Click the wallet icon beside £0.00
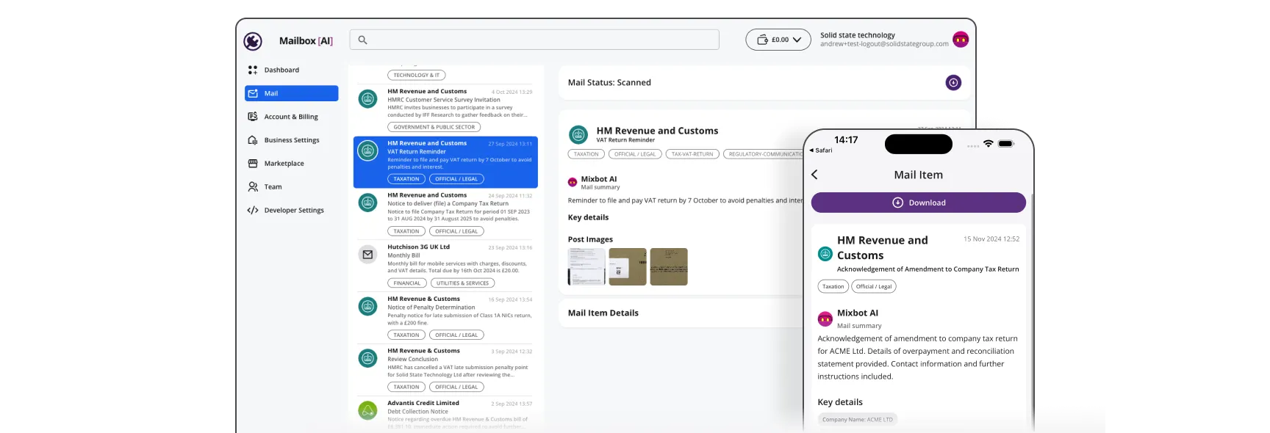This screenshot has height=433, width=1270. [762, 40]
